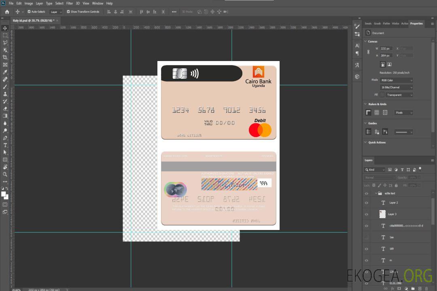The image size is (437, 291).
Task: Activate the Horizontal Type tool
Action: click(x=5, y=145)
